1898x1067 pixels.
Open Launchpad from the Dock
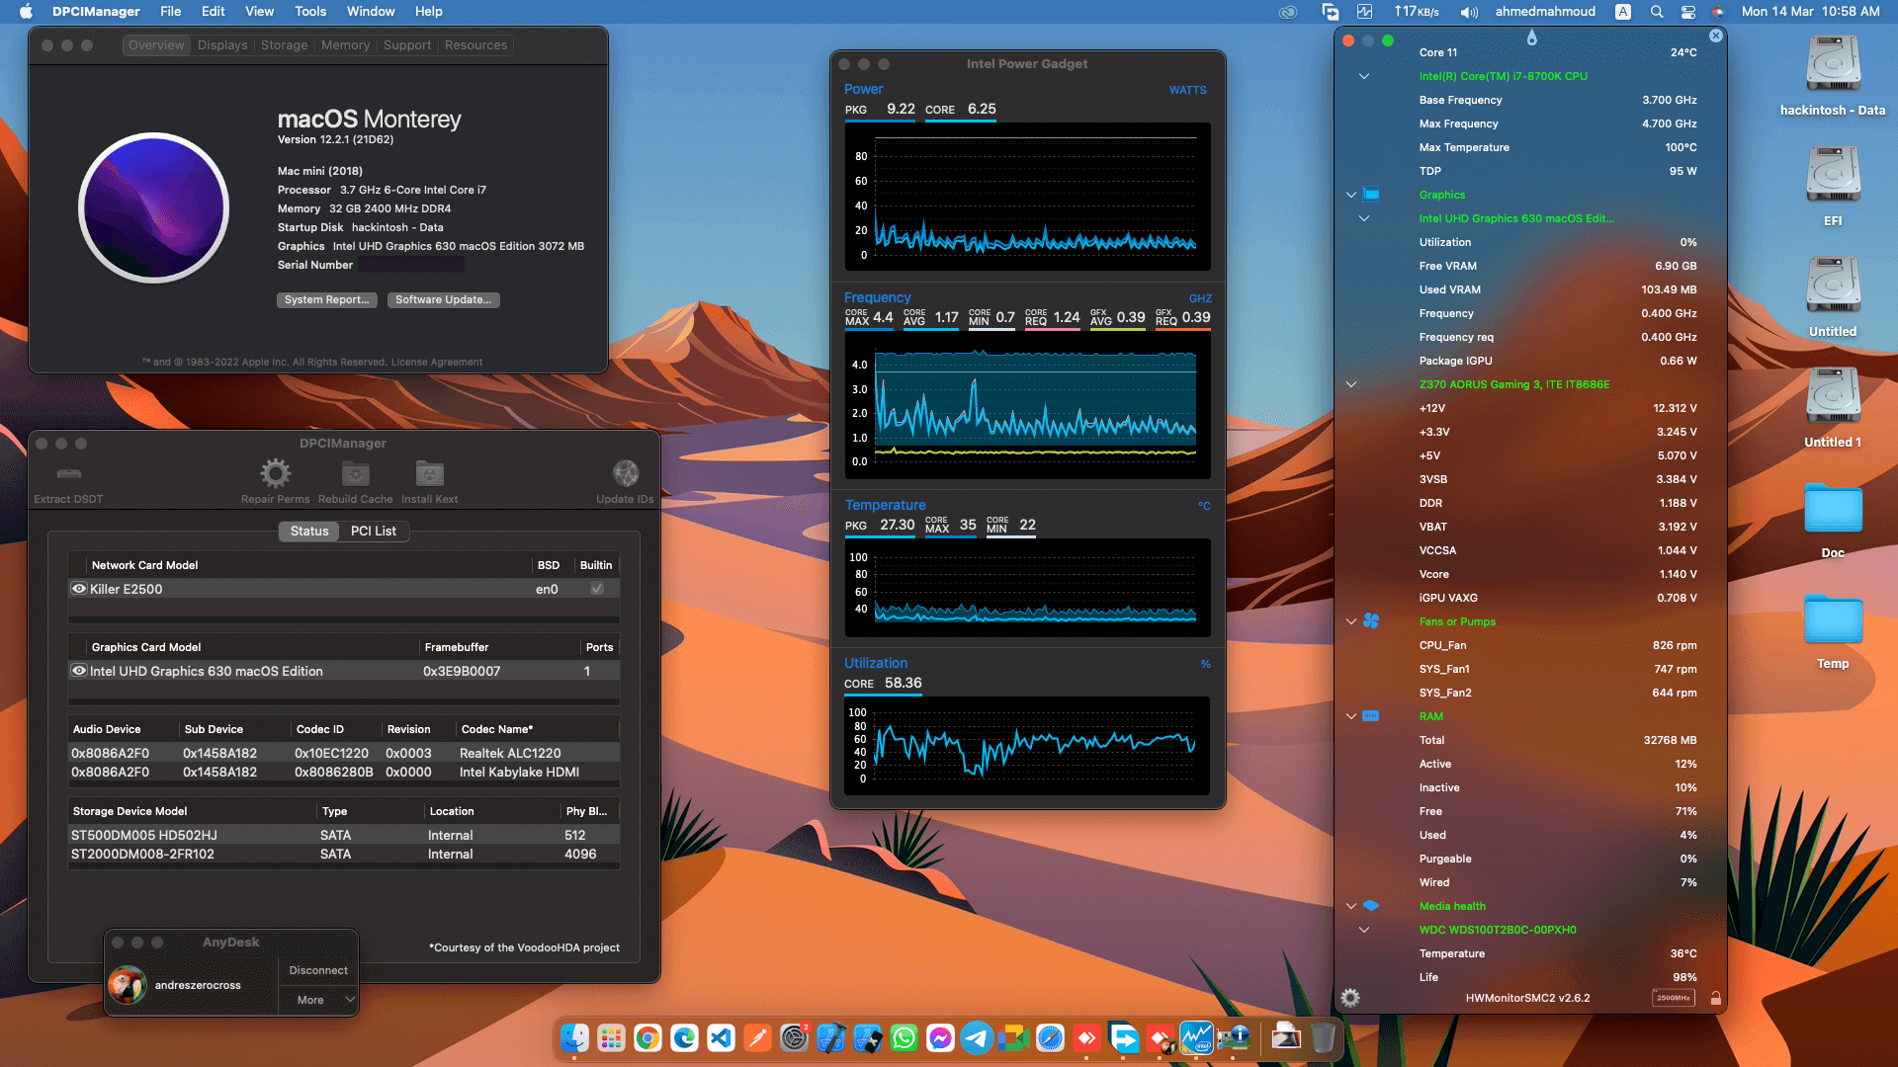pyautogui.click(x=611, y=1037)
